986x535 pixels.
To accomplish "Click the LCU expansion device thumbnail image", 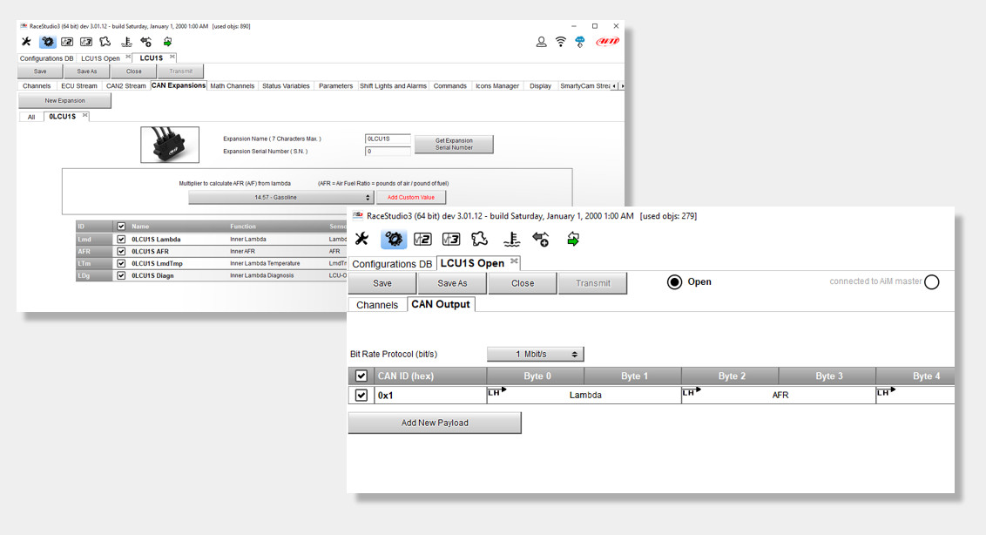I will (170, 145).
